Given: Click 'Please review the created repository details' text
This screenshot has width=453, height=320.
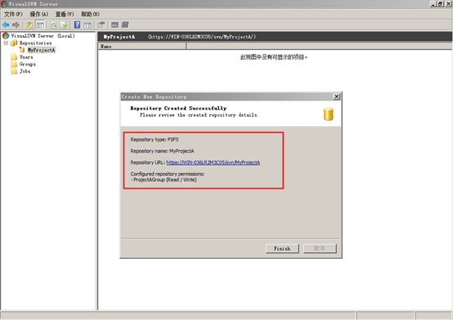Looking at the screenshot, I should click(199, 115).
